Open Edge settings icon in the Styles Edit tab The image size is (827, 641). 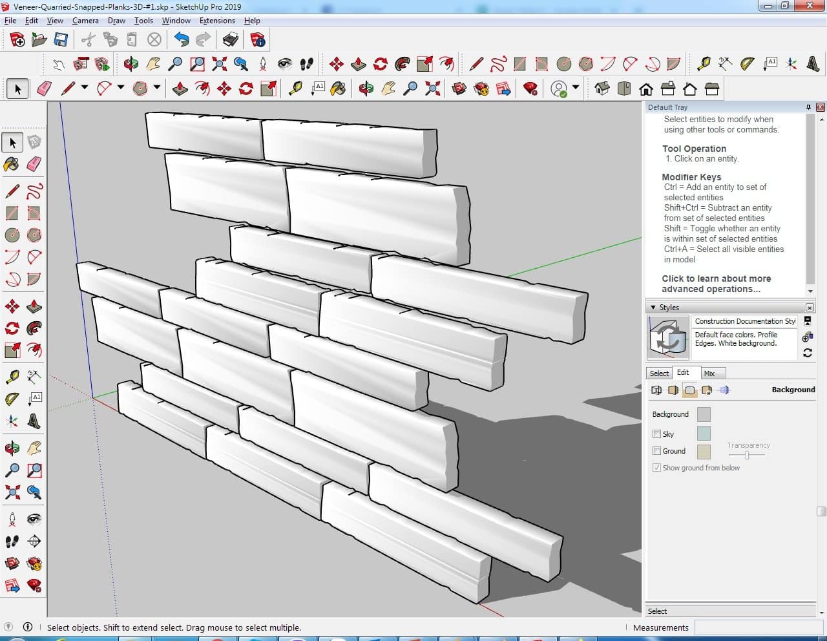656,390
